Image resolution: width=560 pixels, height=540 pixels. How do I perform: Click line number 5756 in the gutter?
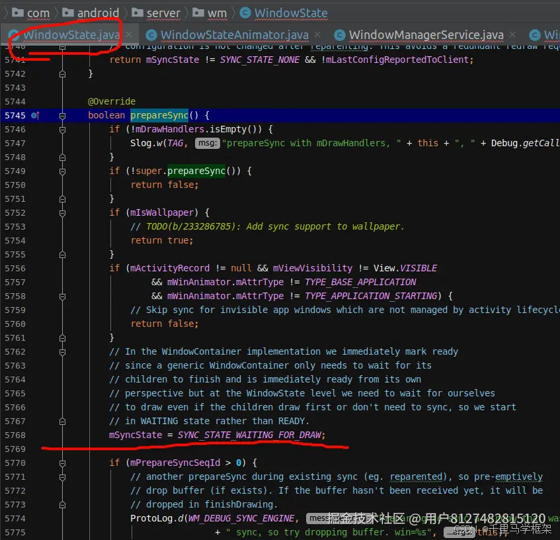click(15, 269)
